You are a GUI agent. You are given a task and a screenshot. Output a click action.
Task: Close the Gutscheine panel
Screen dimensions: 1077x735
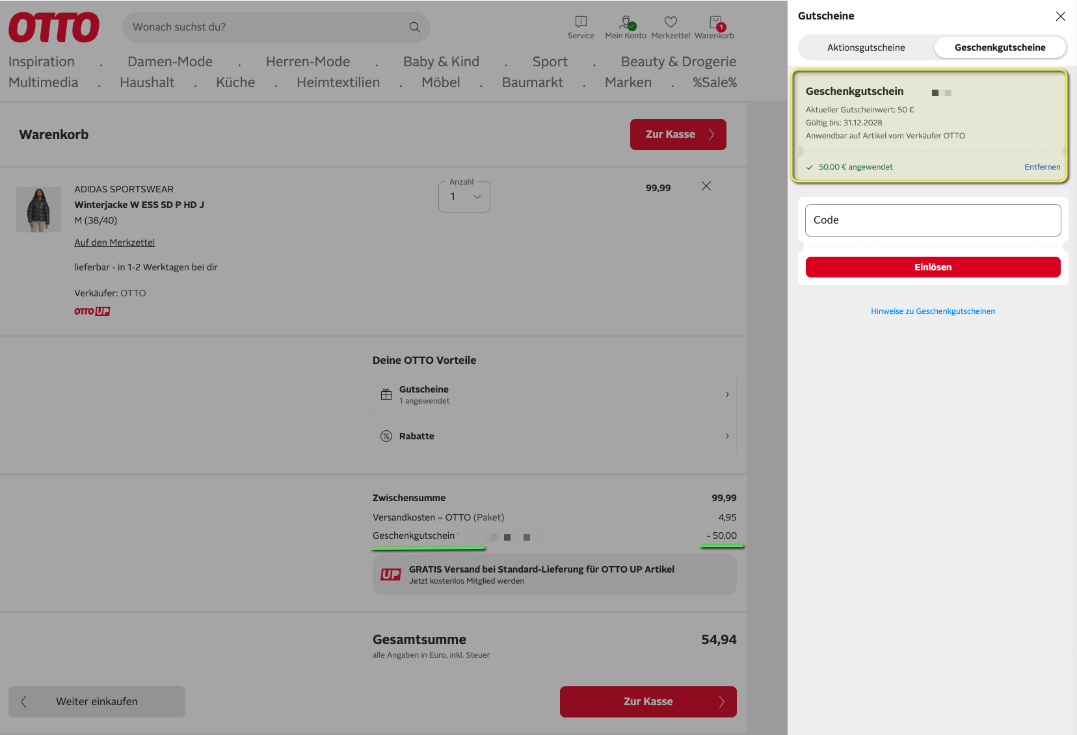[1061, 16]
